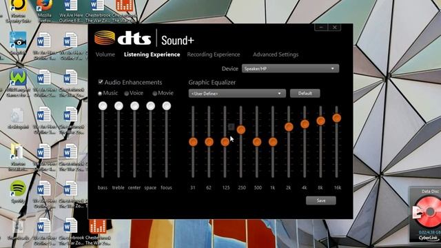Click the Default equalizer button

[x=305, y=94]
